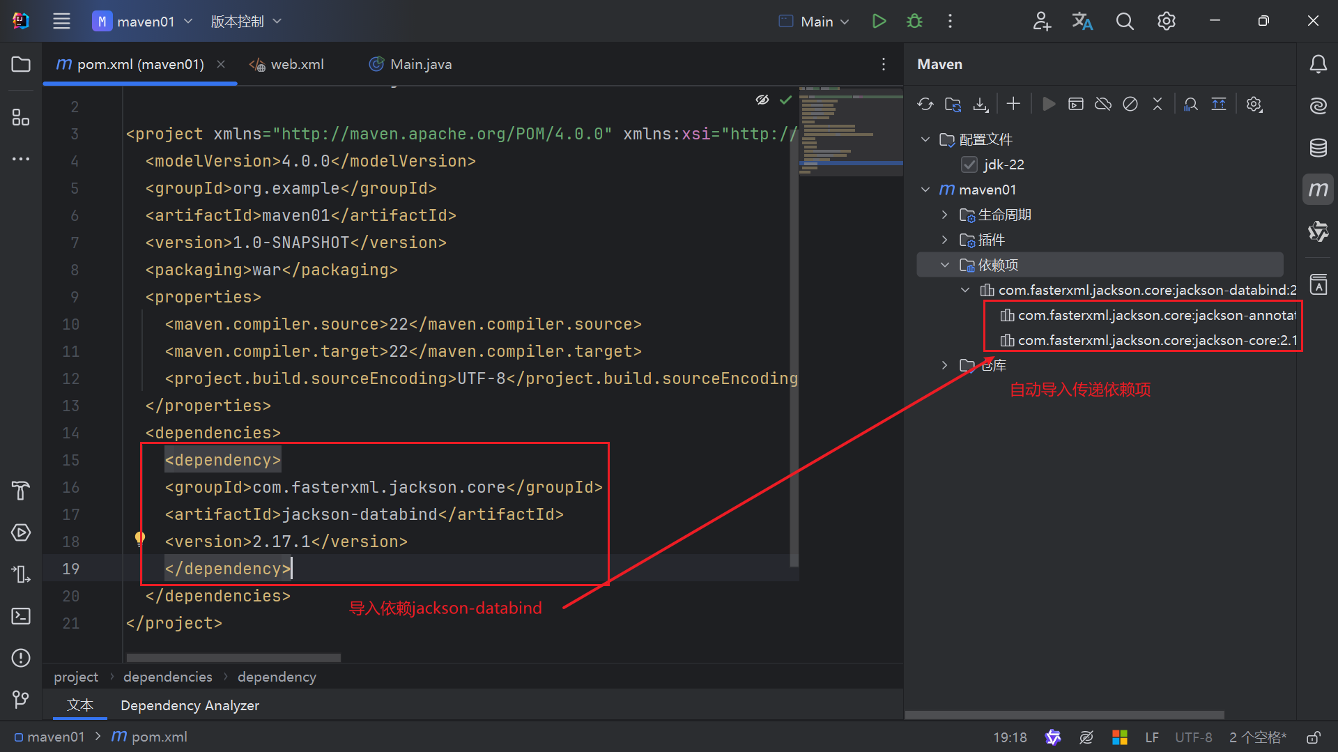
Task: Open AI assistant spiral icon in right sidebar
Action: coord(1318,106)
